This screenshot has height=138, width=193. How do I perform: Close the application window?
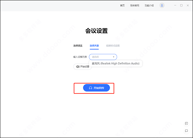click(188, 5)
